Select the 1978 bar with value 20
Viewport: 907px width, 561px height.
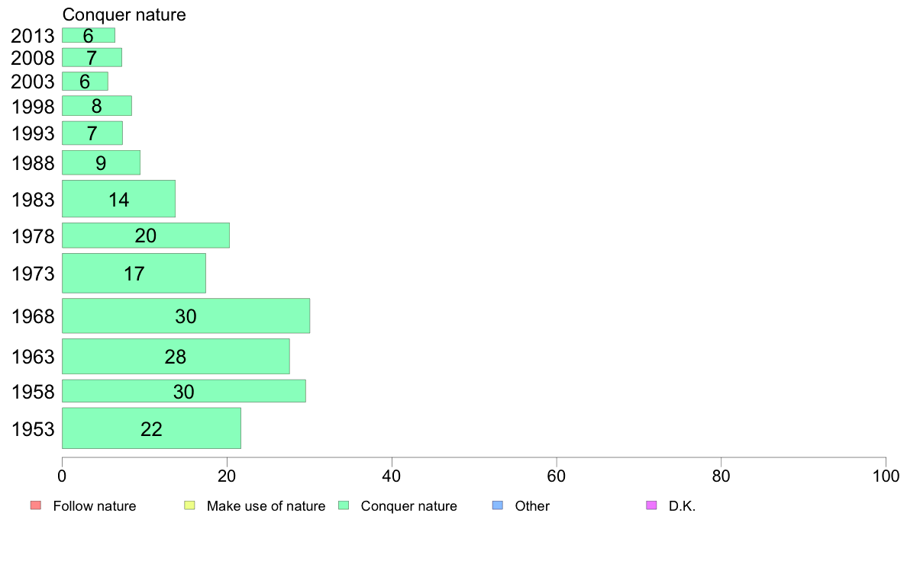click(x=146, y=235)
